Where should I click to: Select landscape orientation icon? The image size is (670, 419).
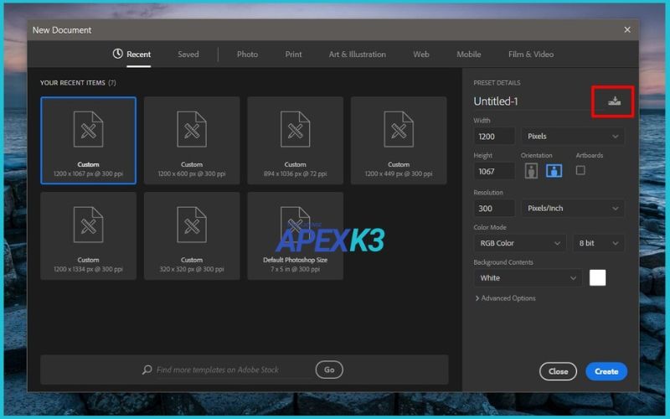click(554, 171)
